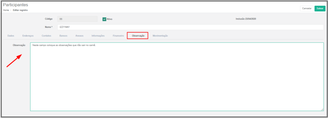Open the Contatos tab

click(x=46, y=36)
